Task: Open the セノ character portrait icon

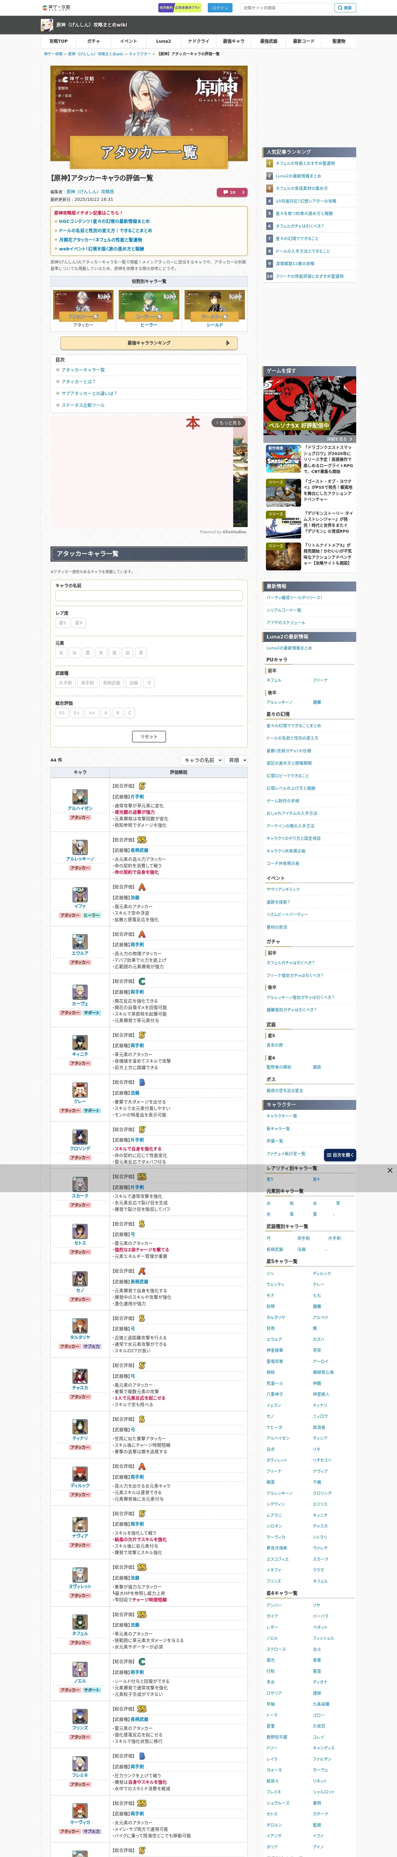Action: click(80, 1279)
